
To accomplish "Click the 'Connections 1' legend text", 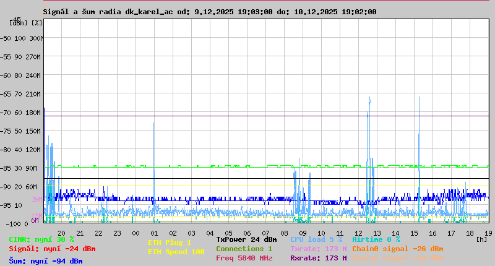I will point(244,249).
